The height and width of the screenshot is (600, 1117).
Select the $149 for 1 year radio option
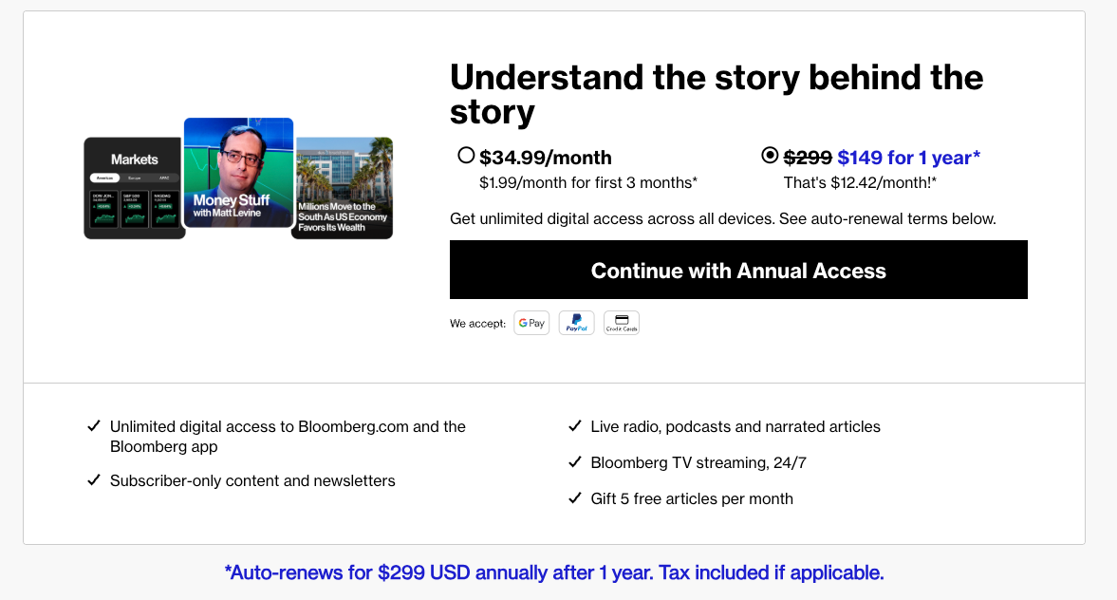(770, 156)
